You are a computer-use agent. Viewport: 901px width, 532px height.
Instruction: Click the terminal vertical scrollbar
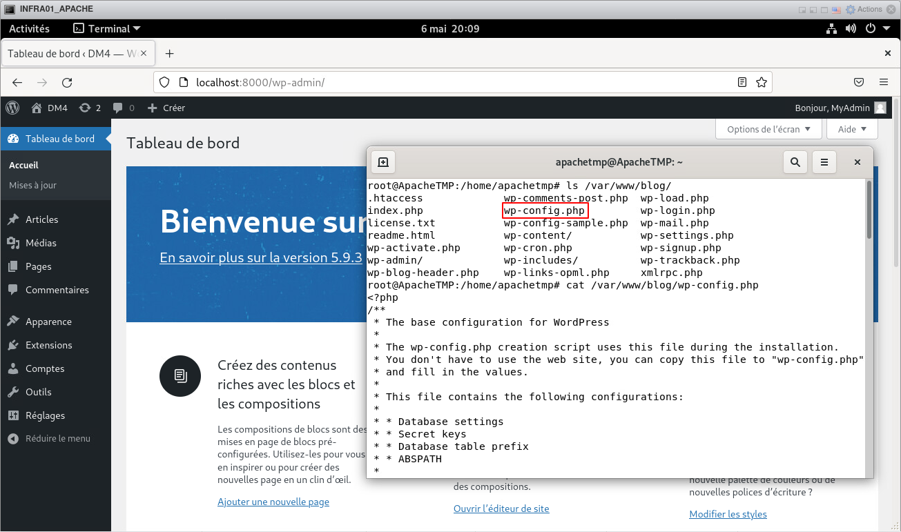point(869,210)
